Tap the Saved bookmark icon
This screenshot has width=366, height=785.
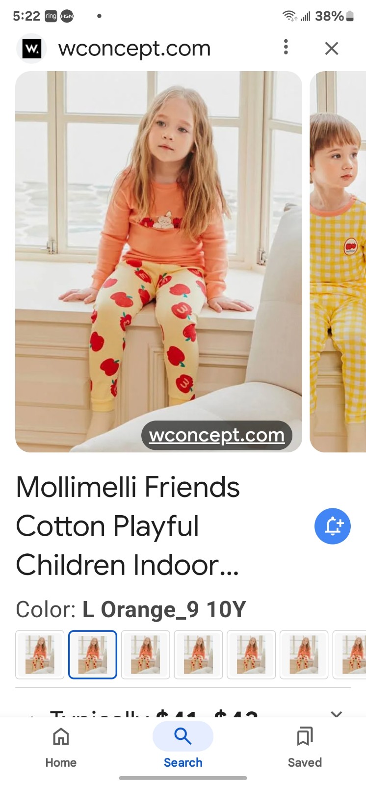coord(305,736)
